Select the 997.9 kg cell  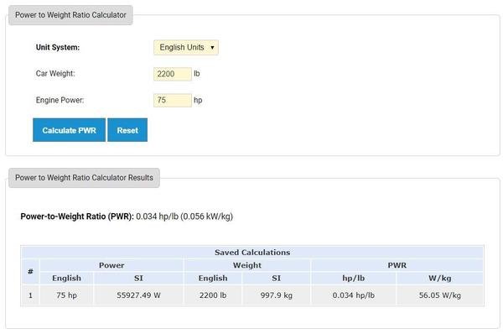pos(276,295)
